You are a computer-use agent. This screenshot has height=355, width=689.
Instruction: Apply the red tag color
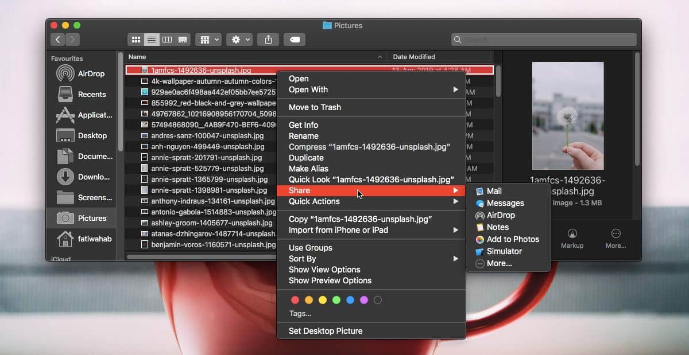coord(295,300)
